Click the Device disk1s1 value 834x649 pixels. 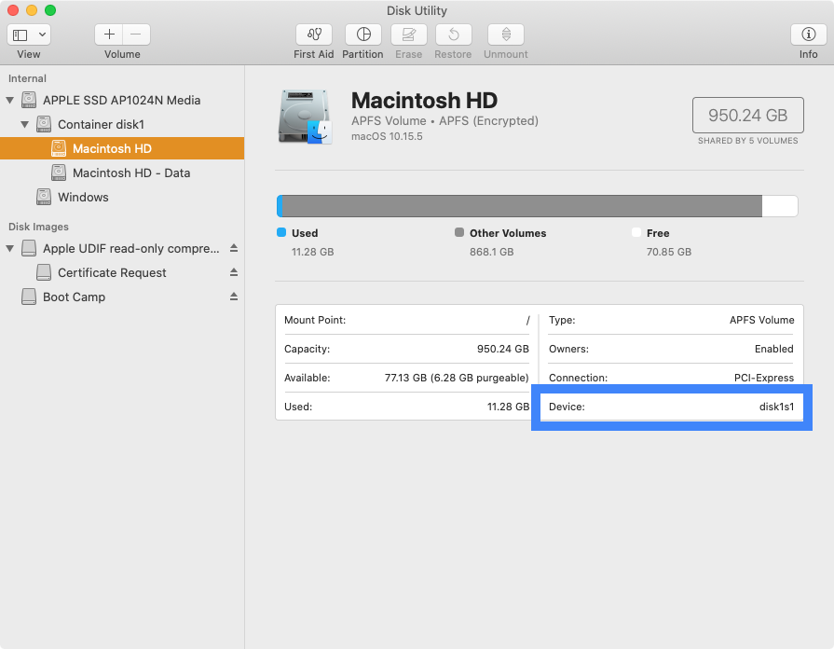pyautogui.click(x=776, y=407)
